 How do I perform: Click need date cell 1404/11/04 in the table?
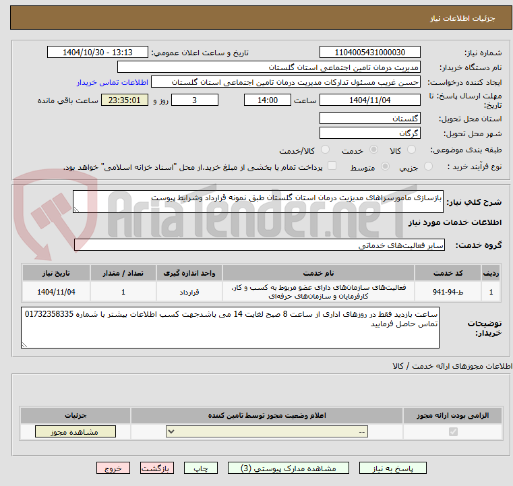[56, 292]
